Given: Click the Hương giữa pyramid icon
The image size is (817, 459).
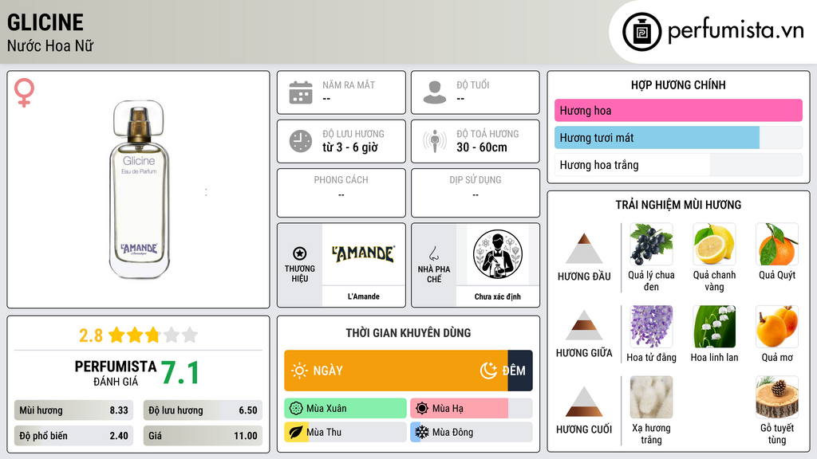Looking at the screenshot, I should tap(584, 325).
